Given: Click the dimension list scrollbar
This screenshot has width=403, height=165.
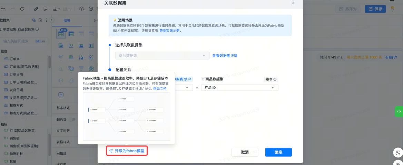Looking at the screenshot, I should coord(49,62).
